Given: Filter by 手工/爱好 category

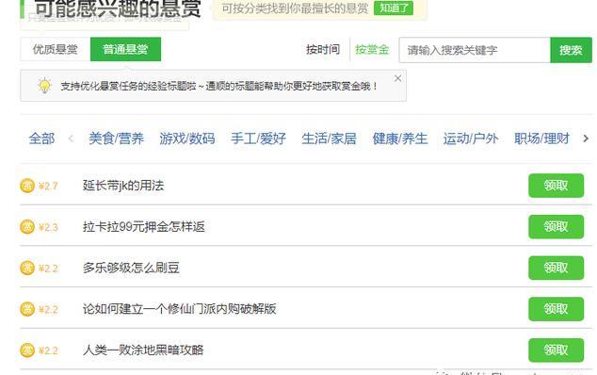Looking at the screenshot, I should (258, 139).
